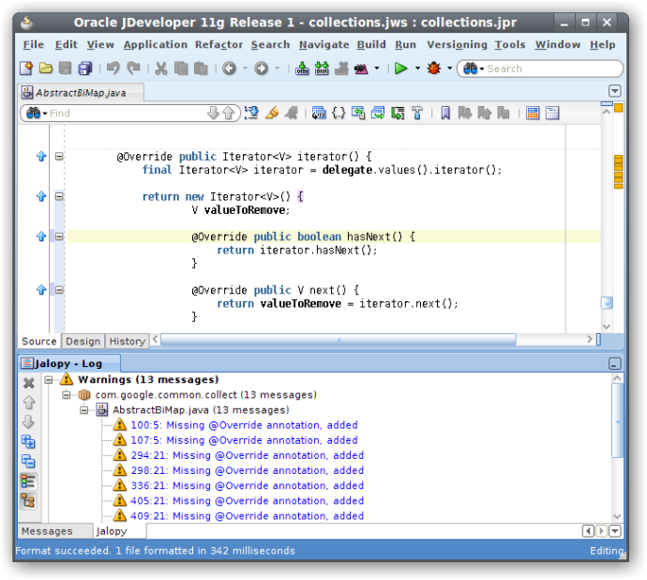Open the Refactor menu

coord(218,45)
